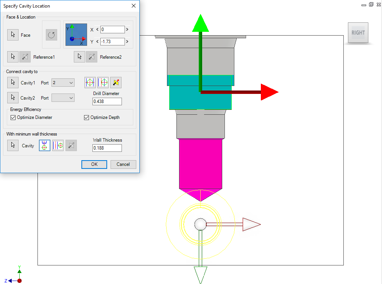This screenshot has height=284, width=382.
Task: Click the horizontal cavity alignment icon
Action: (x=103, y=82)
